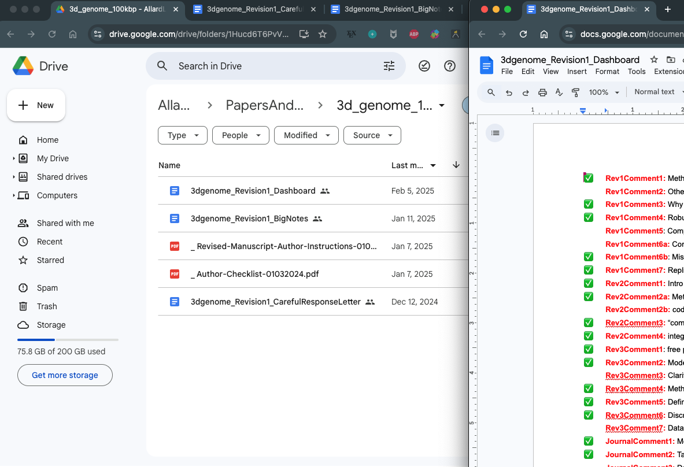Image resolution: width=684 pixels, height=467 pixels.
Task: Select the paint format tool in Docs
Action: 576,92
